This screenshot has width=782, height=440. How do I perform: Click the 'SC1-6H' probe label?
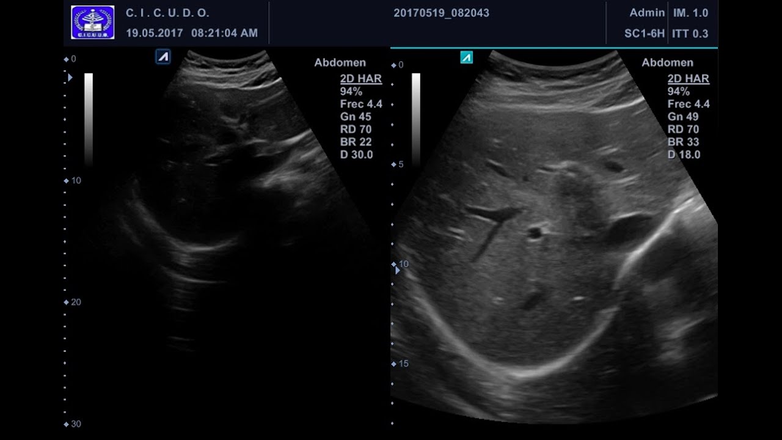pyautogui.click(x=645, y=34)
